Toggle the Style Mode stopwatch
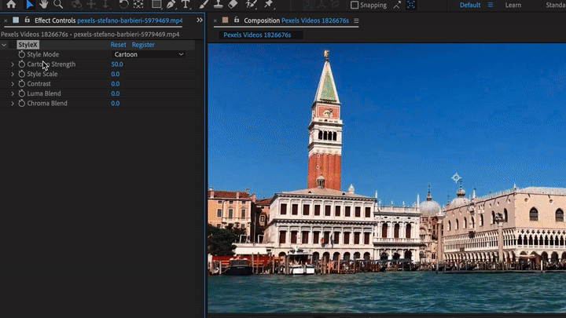 22,54
